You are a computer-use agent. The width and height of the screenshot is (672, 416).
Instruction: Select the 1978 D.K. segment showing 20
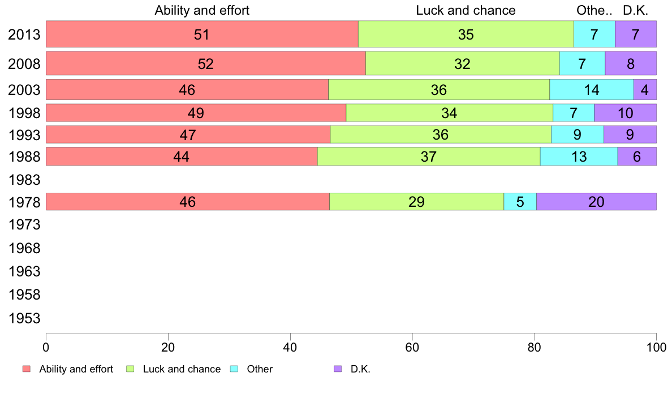click(x=596, y=202)
